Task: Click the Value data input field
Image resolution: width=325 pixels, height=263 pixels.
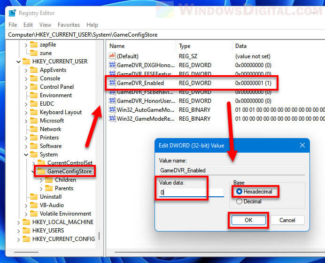Action: [x=191, y=193]
